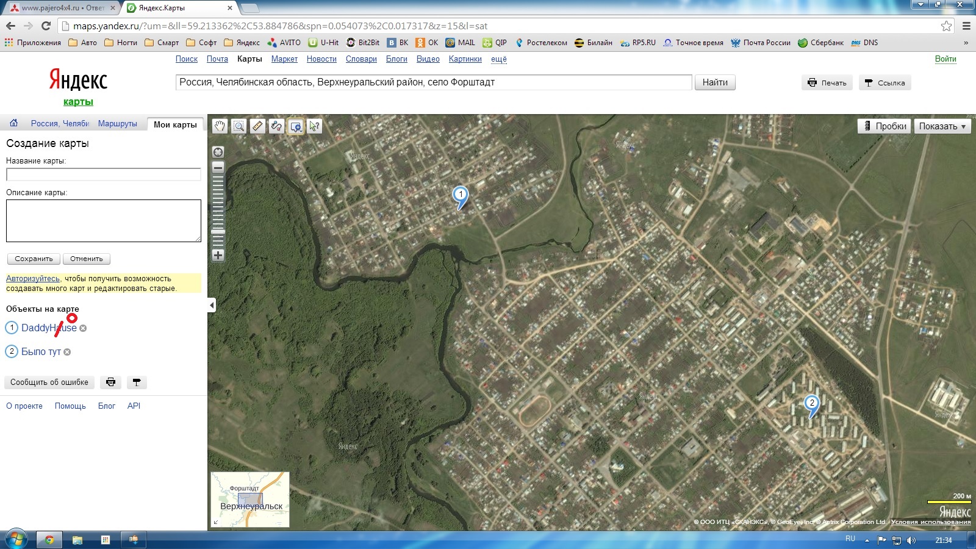Expand the Показать dropdown
Viewport: 976px width, 549px height.
click(942, 126)
